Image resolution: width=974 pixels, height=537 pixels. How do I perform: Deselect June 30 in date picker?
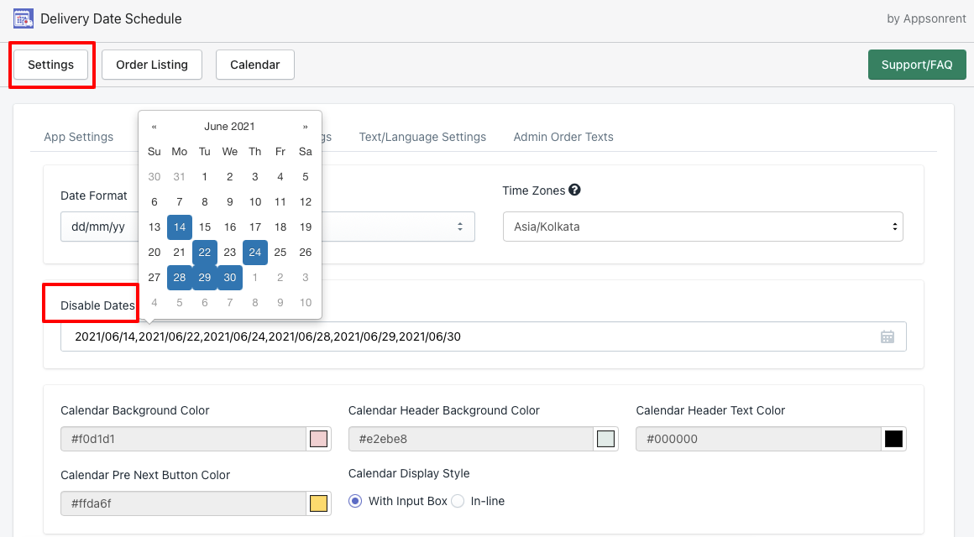pos(230,278)
